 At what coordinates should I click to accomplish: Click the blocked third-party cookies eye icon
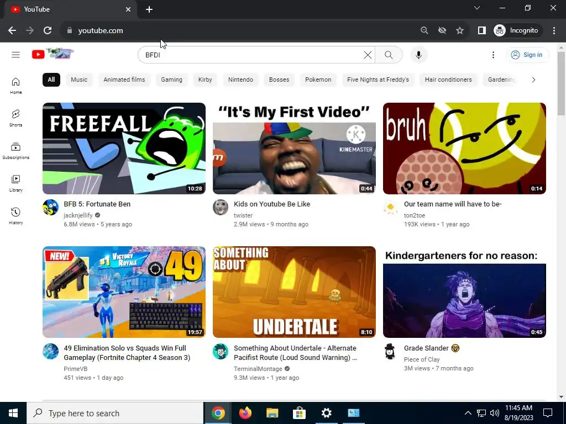coord(442,31)
